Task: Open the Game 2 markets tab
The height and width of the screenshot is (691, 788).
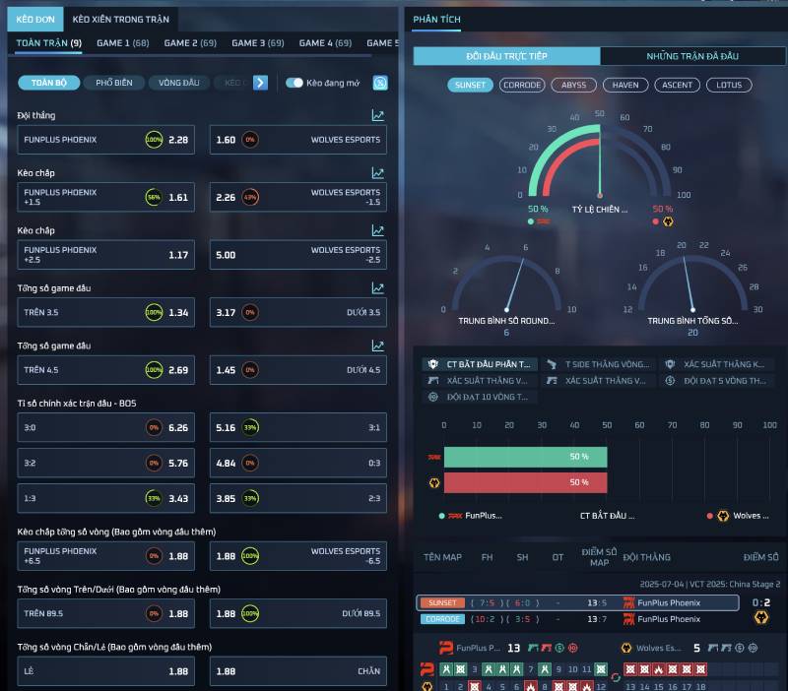Action: pyautogui.click(x=190, y=43)
